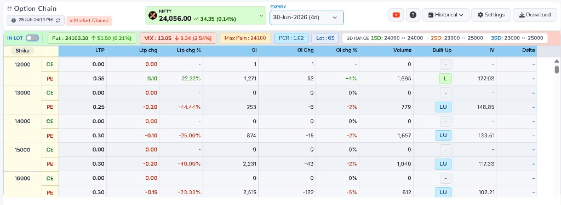Screen dimensions: 561x205
Task: Click the CE label for strike 13000
Action: click(50, 93)
